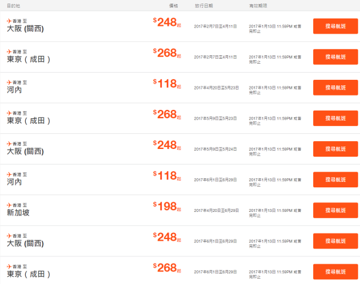The image size is (360, 284).
Task: Search flights for Hanoi $118 fare April 20 to May 23
Action: pyautogui.click(x=335, y=88)
